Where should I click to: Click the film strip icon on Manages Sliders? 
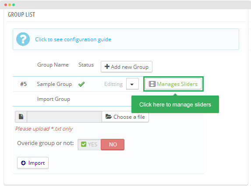coord(152,84)
